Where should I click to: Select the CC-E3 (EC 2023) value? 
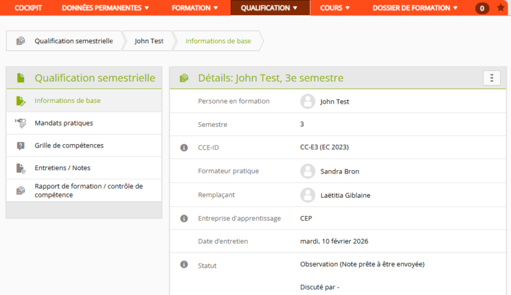click(324, 147)
